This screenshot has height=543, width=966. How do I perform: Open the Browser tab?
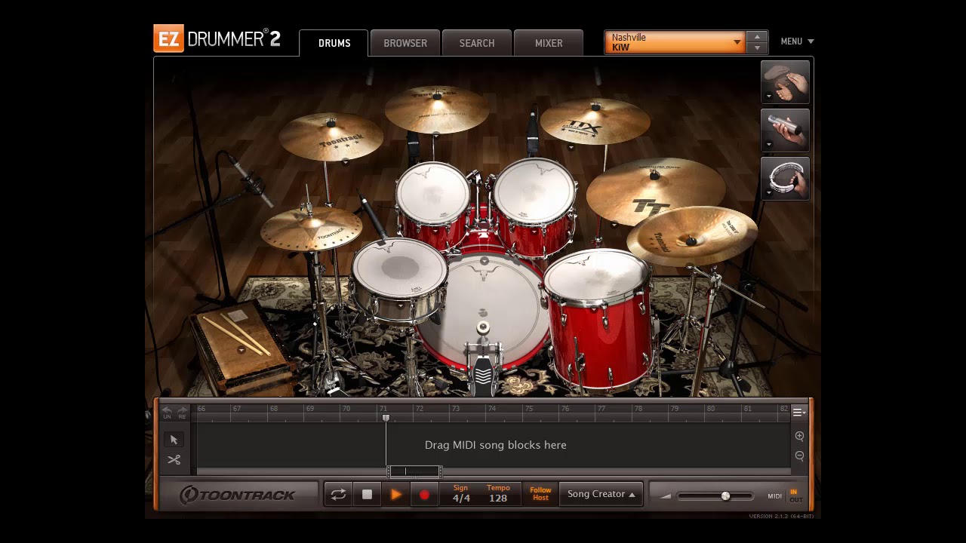[x=405, y=43]
